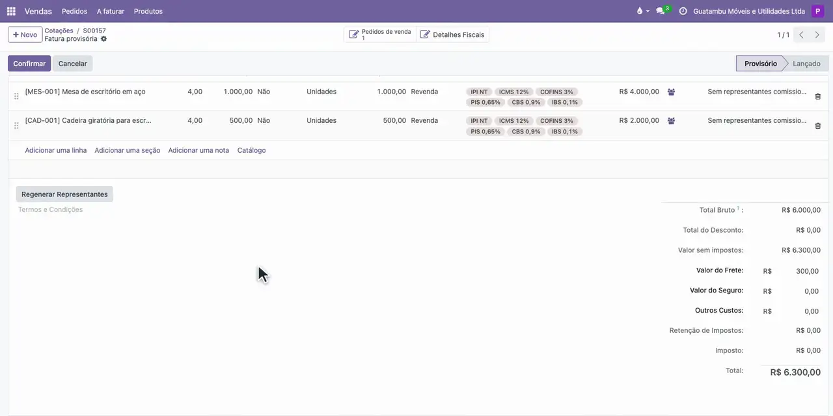The height and width of the screenshot is (416, 833).
Task: Click Regenerar Representantes button
Action: [64, 194]
